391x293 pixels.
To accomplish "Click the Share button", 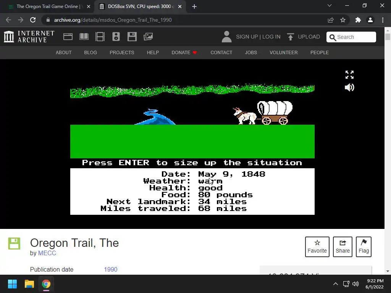I will pyautogui.click(x=343, y=247).
